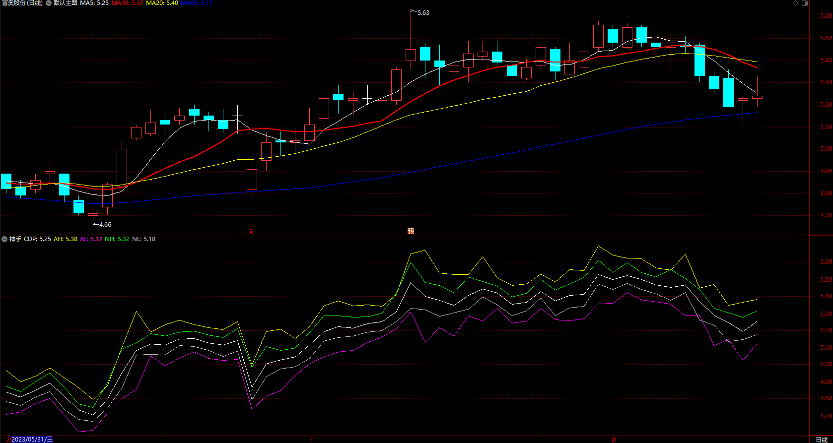The image size is (833, 443).
Task: Click the 日线 period button at bottom right
Action: (822, 440)
